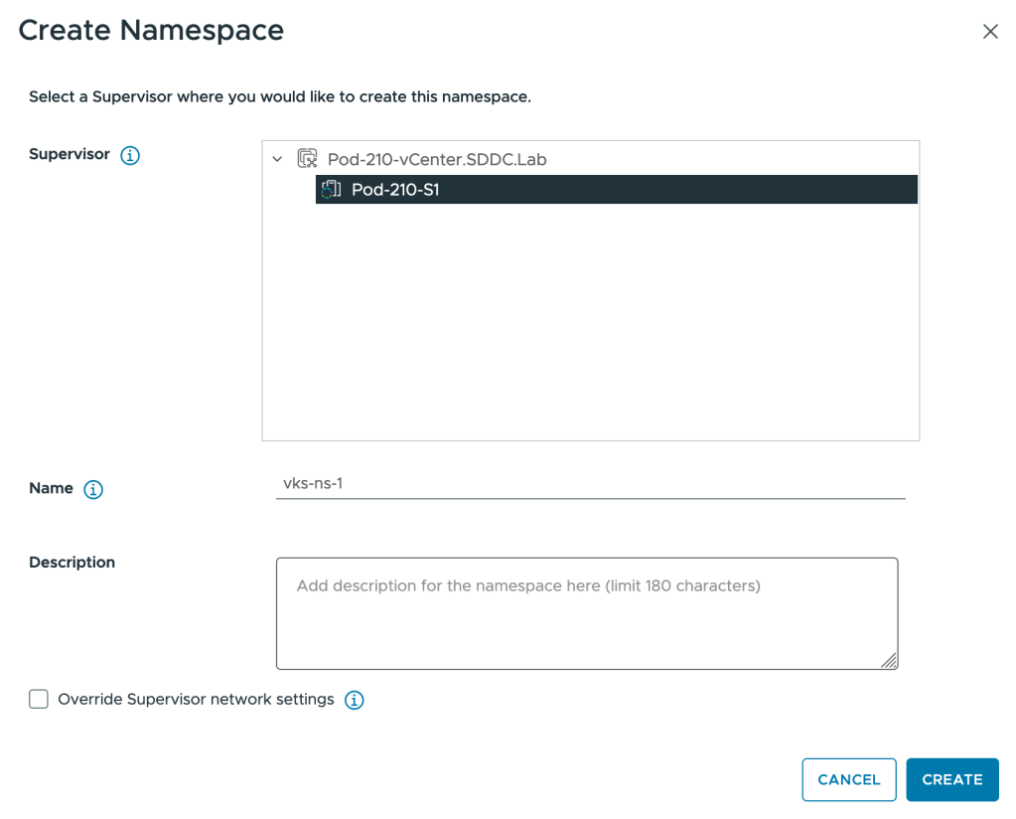The image size is (1016, 819).
Task: Collapse the Pod-210-vCenter.SDDC.Lab tree node
Action: click(277, 159)
